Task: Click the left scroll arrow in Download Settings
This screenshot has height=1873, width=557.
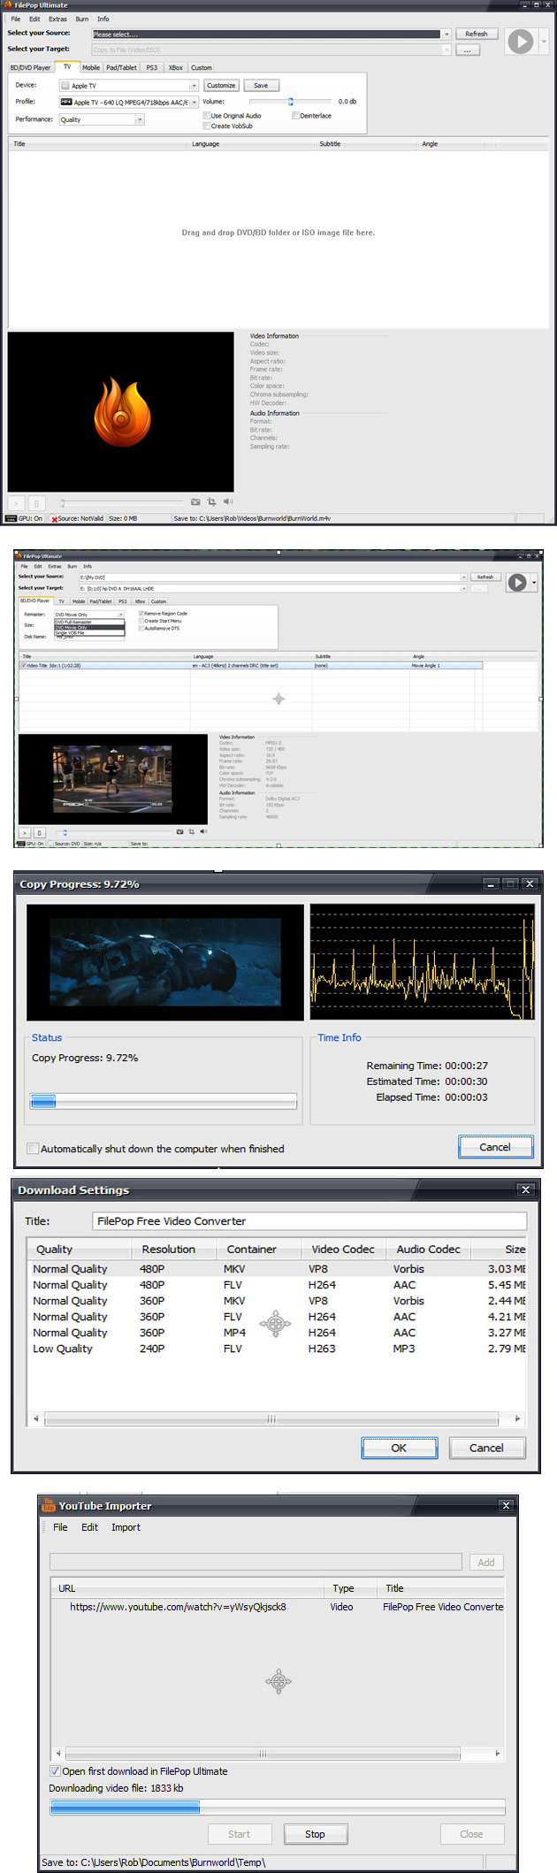Action: pos(35,1418)
